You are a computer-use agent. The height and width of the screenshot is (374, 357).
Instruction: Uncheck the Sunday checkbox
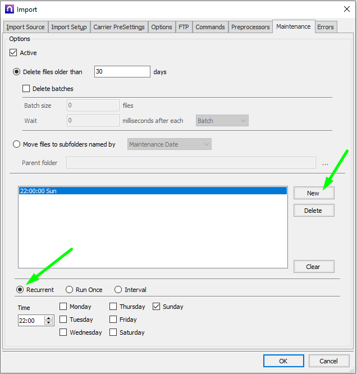pyautogui.click(x=157, y=307)
